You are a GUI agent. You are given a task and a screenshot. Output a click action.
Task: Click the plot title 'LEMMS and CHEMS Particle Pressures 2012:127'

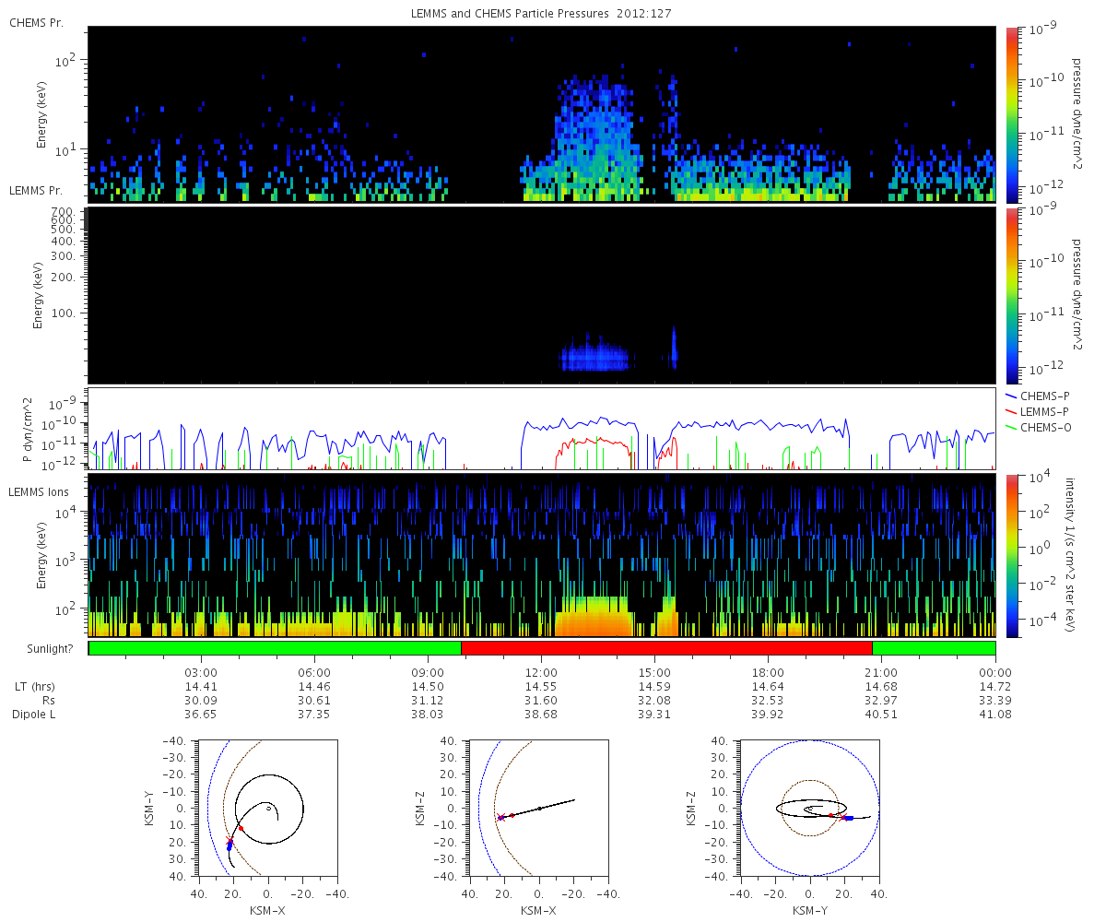[541, 14]
